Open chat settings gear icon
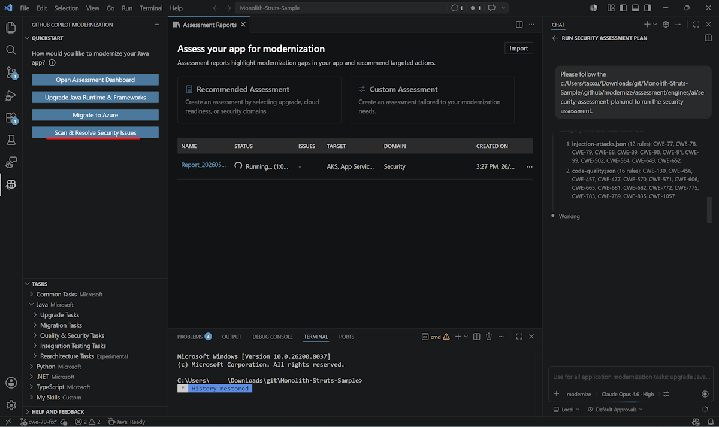Image resolution: width=719 pixels, height=427 pixels. coord(666,25)
